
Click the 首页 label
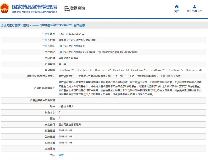[x=177, y=11]
